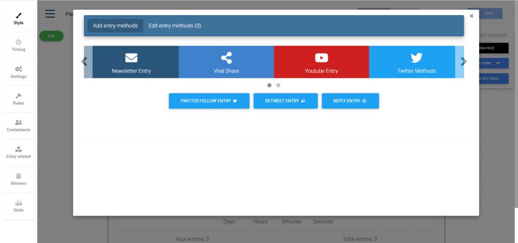Click the Reply Entry button
The height and width of the screenshot is (243, 518).
[350, 101]
